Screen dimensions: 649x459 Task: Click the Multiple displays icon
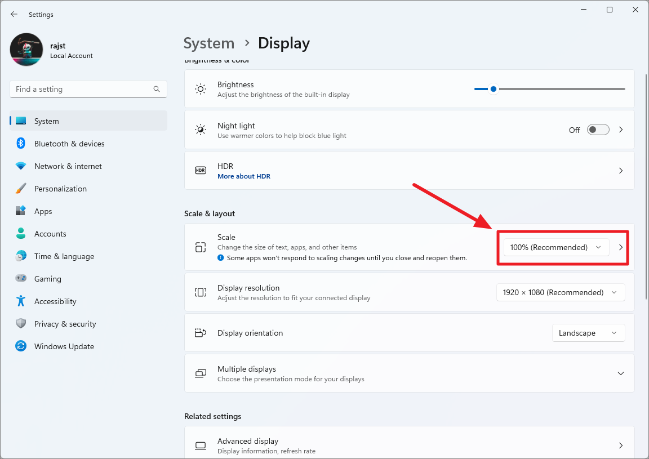(x=201, y=373)
